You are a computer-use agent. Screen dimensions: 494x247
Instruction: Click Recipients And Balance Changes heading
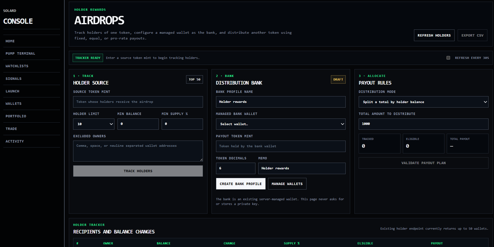[114, 232]
